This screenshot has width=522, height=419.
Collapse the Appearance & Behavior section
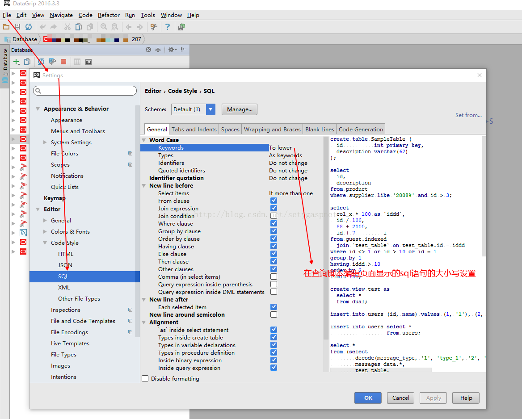click(38, 109)
